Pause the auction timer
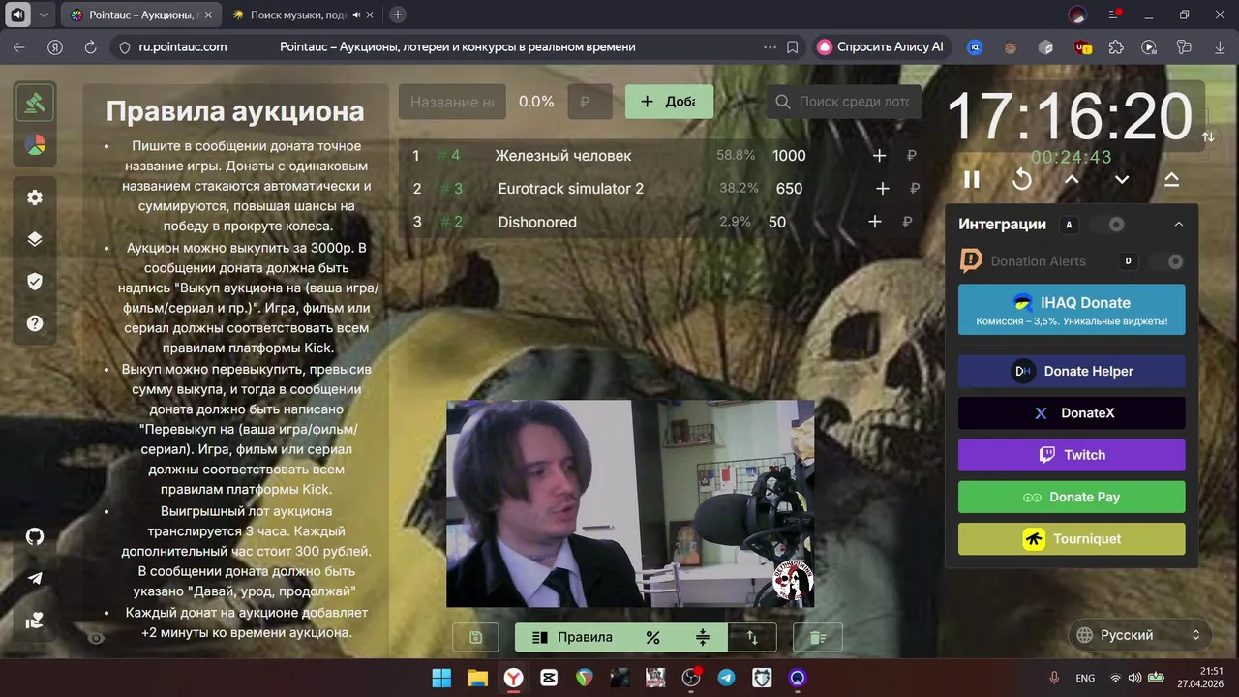Image resolution: width=1239 pixels, height=697 pixels. (x=971, y=179)
